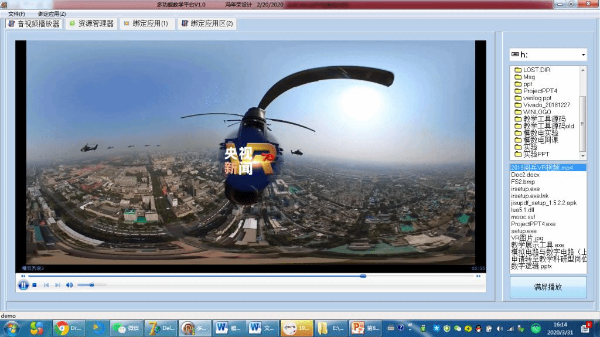Open the 模数电实验 folder

click(537, 133)
